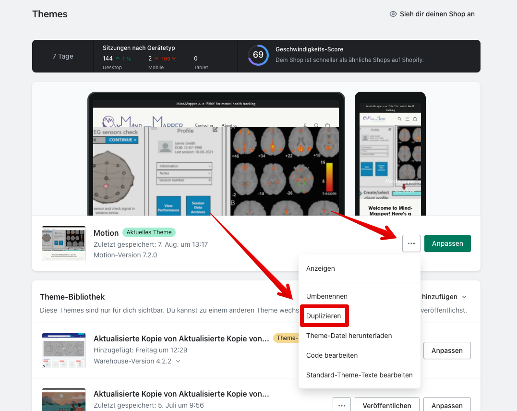Click the 'Geschwindigkeits-Score' heading
The image size is (517, 411).
[309, 49]
